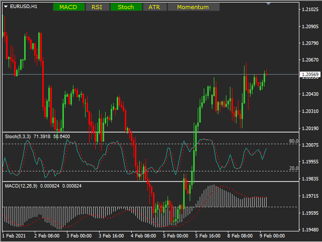Click the 1 Feb 2021 time label
Viewport: 322px width, 242px height.
[14, 236]
